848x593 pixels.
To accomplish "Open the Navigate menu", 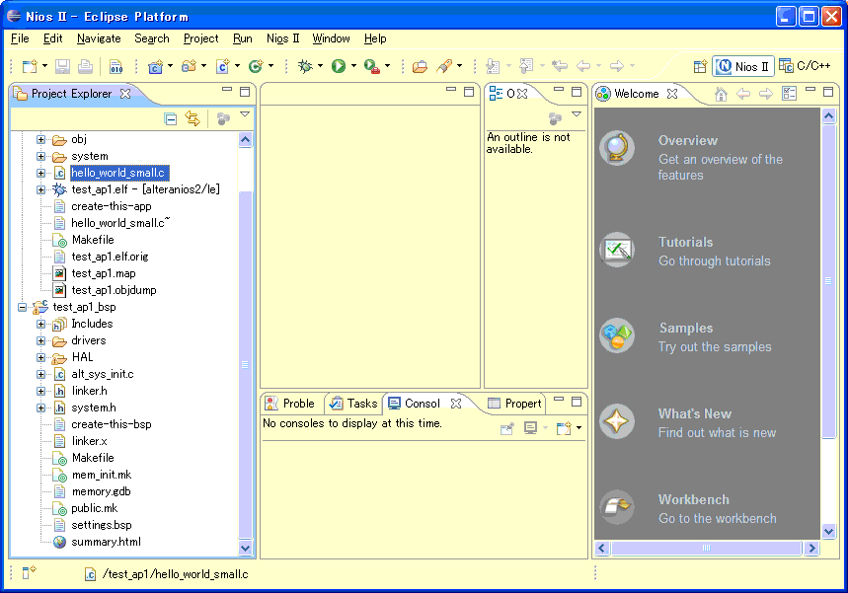I will coord(99,38).
